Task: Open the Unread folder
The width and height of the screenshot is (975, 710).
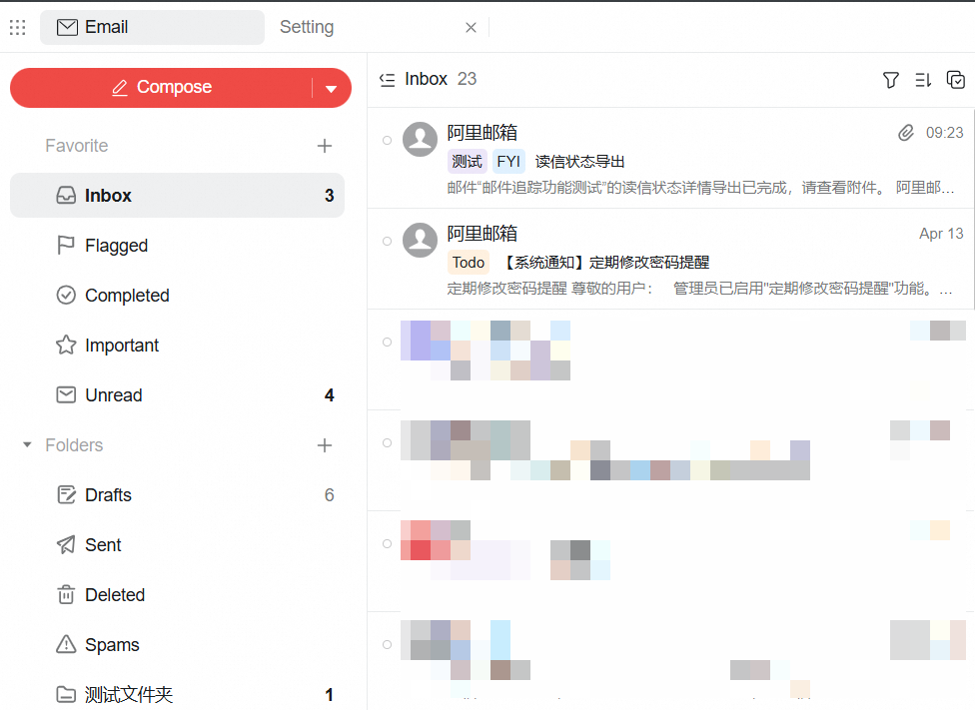Action: click(x=177, y=394)
